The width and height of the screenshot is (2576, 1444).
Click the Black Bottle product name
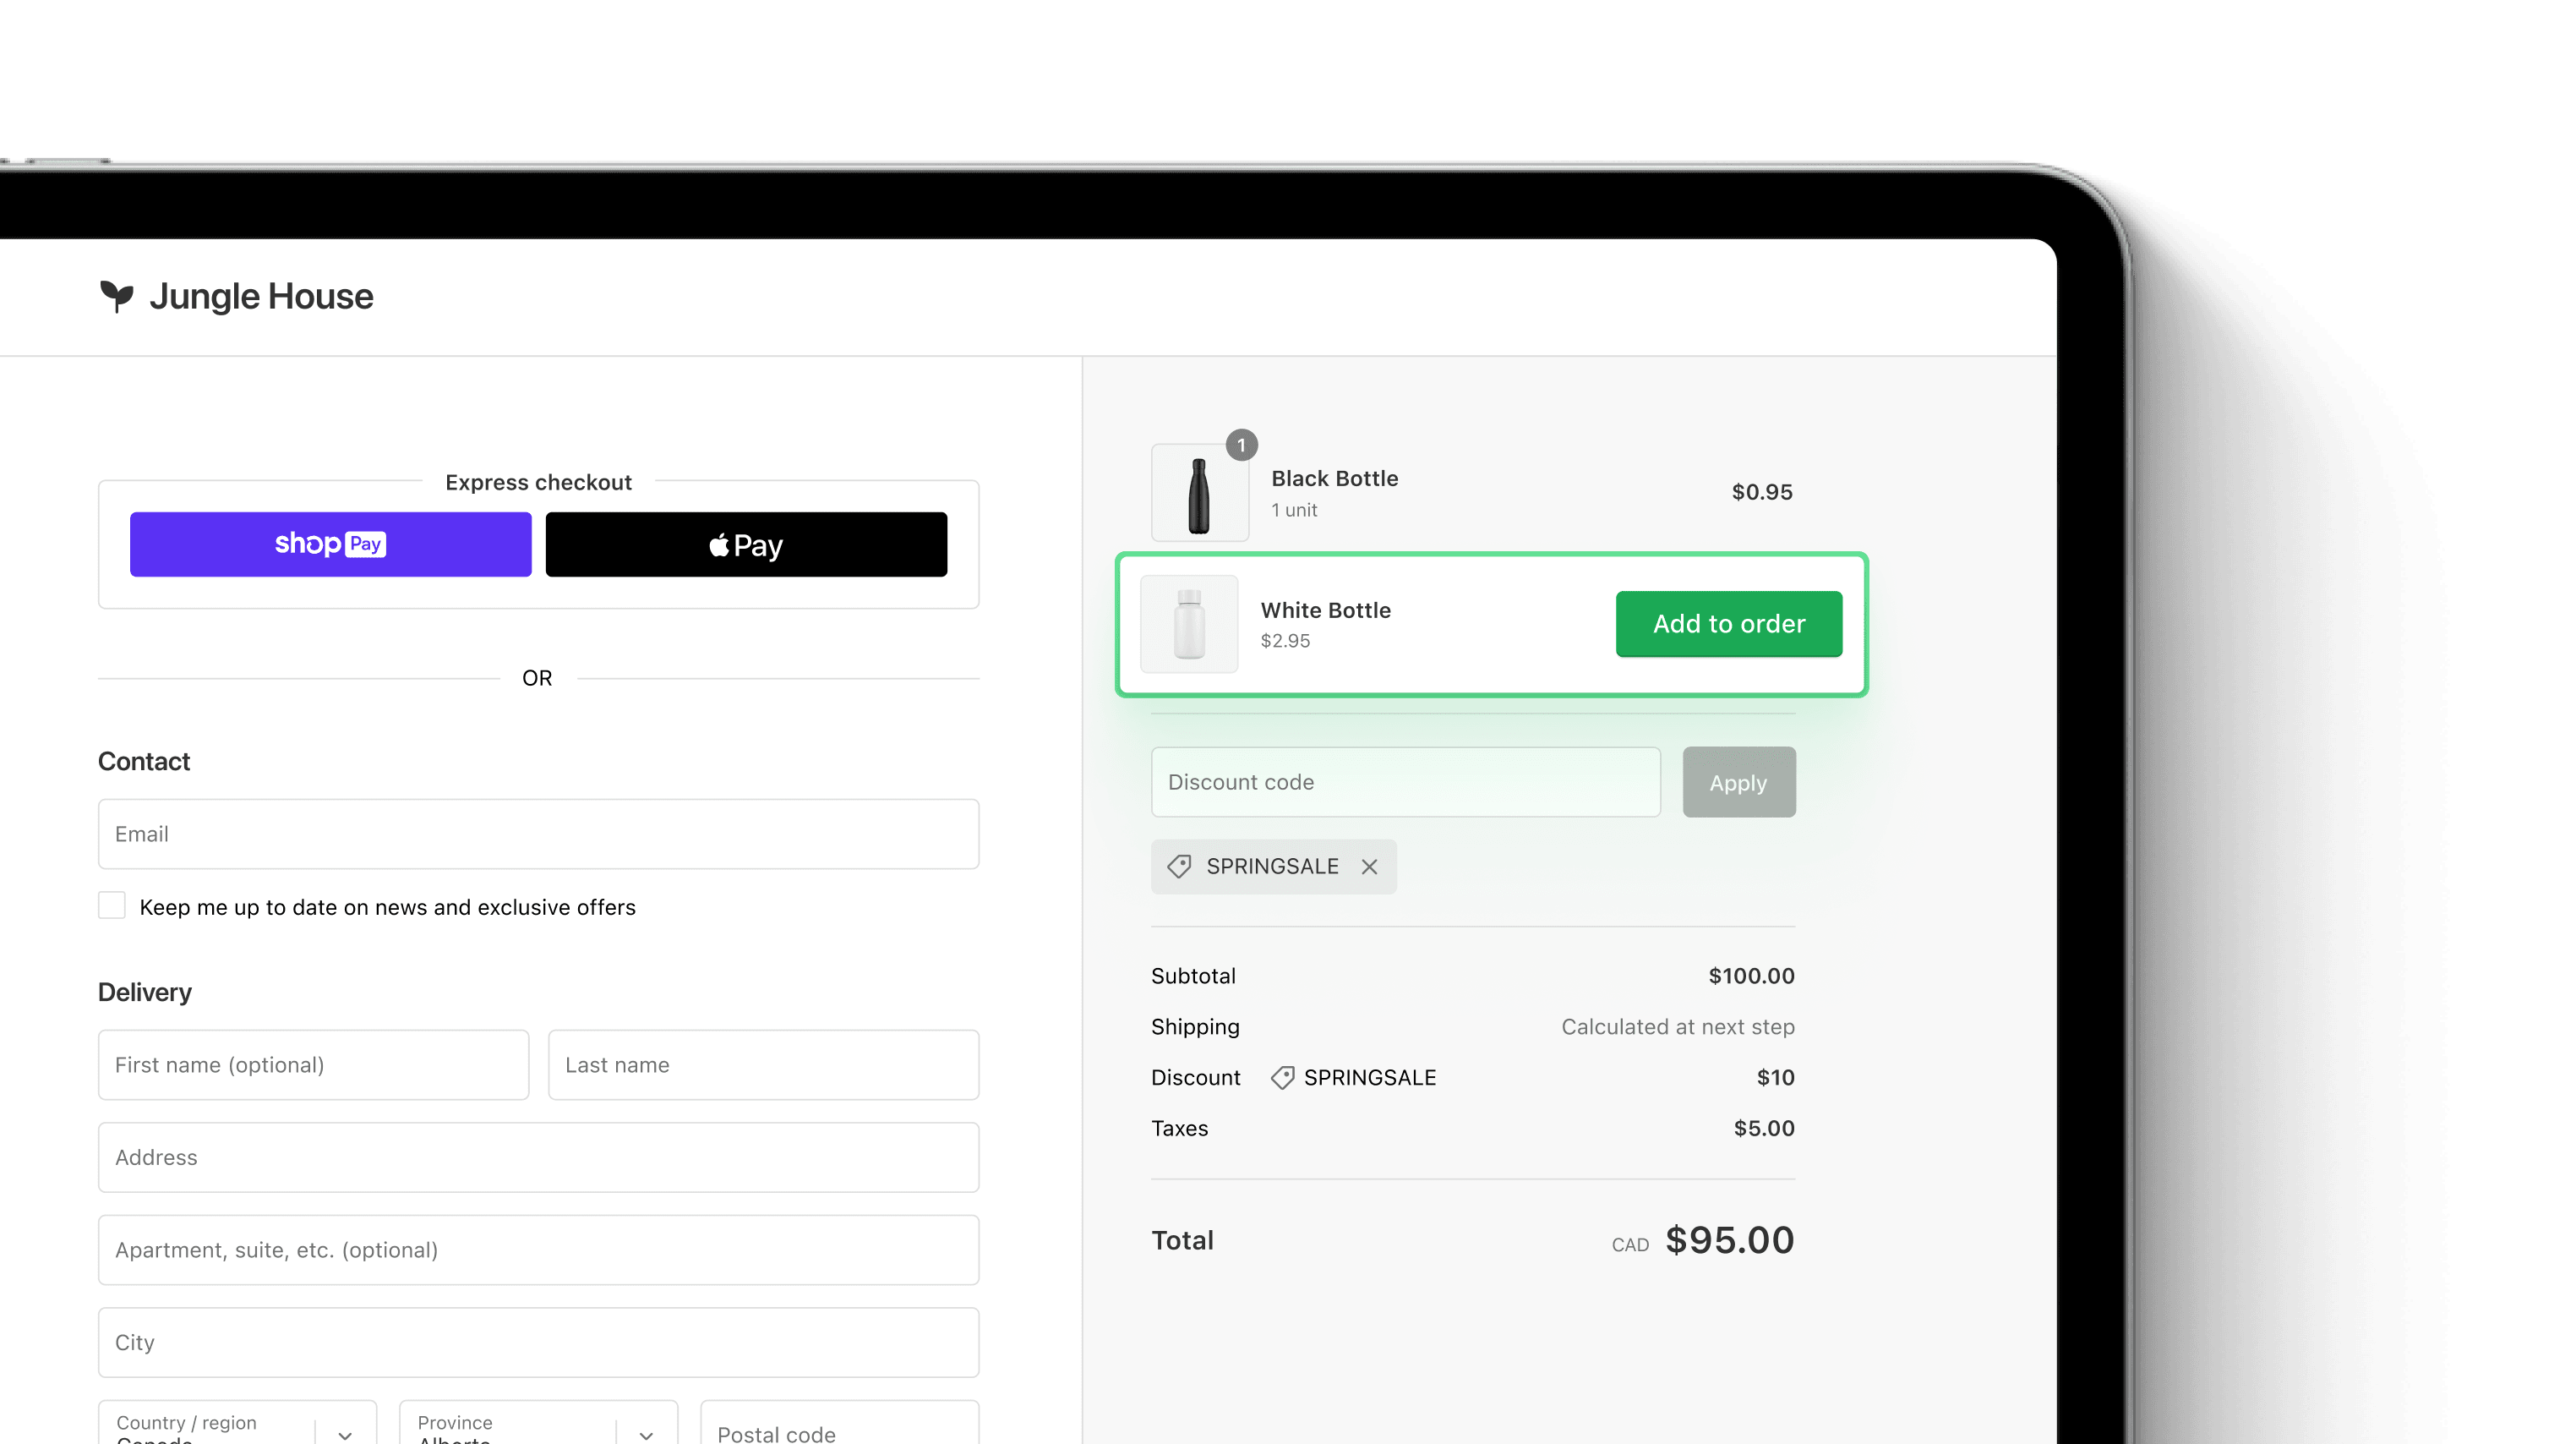coord(1334,478)
